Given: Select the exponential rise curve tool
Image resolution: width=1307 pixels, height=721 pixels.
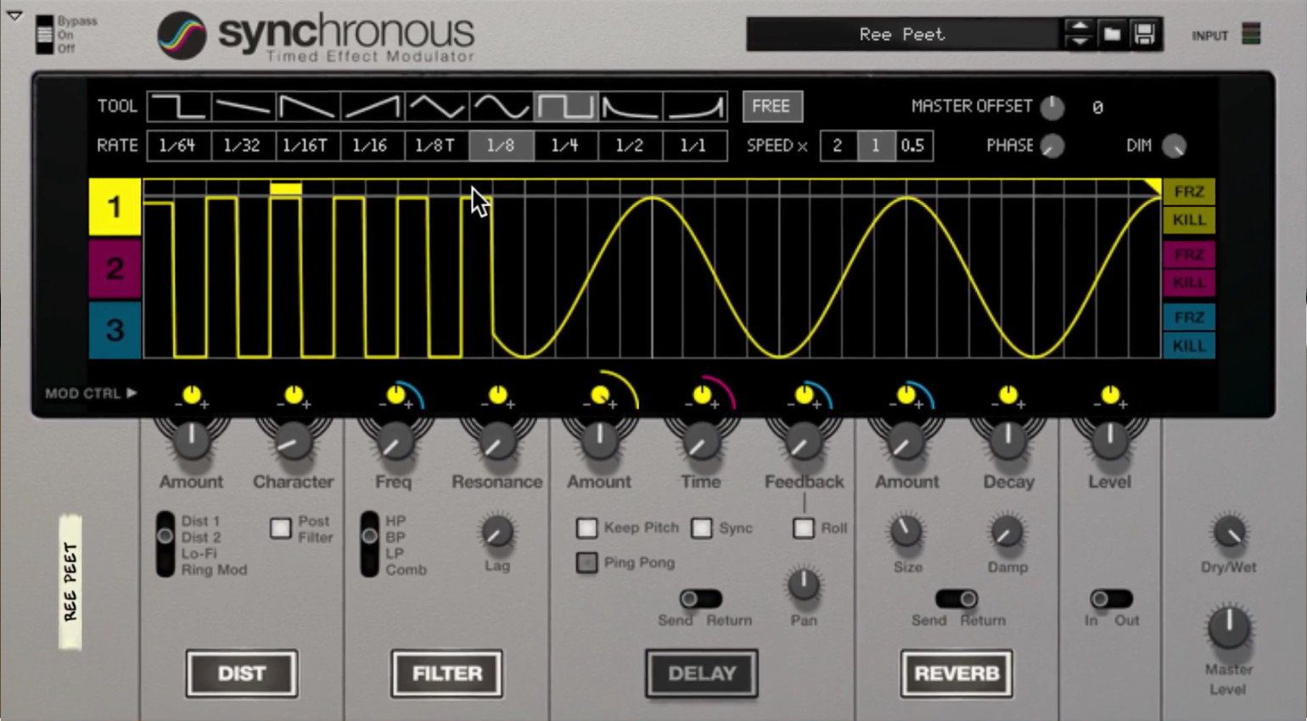Looking at the screenshot, I should (694, 107).
